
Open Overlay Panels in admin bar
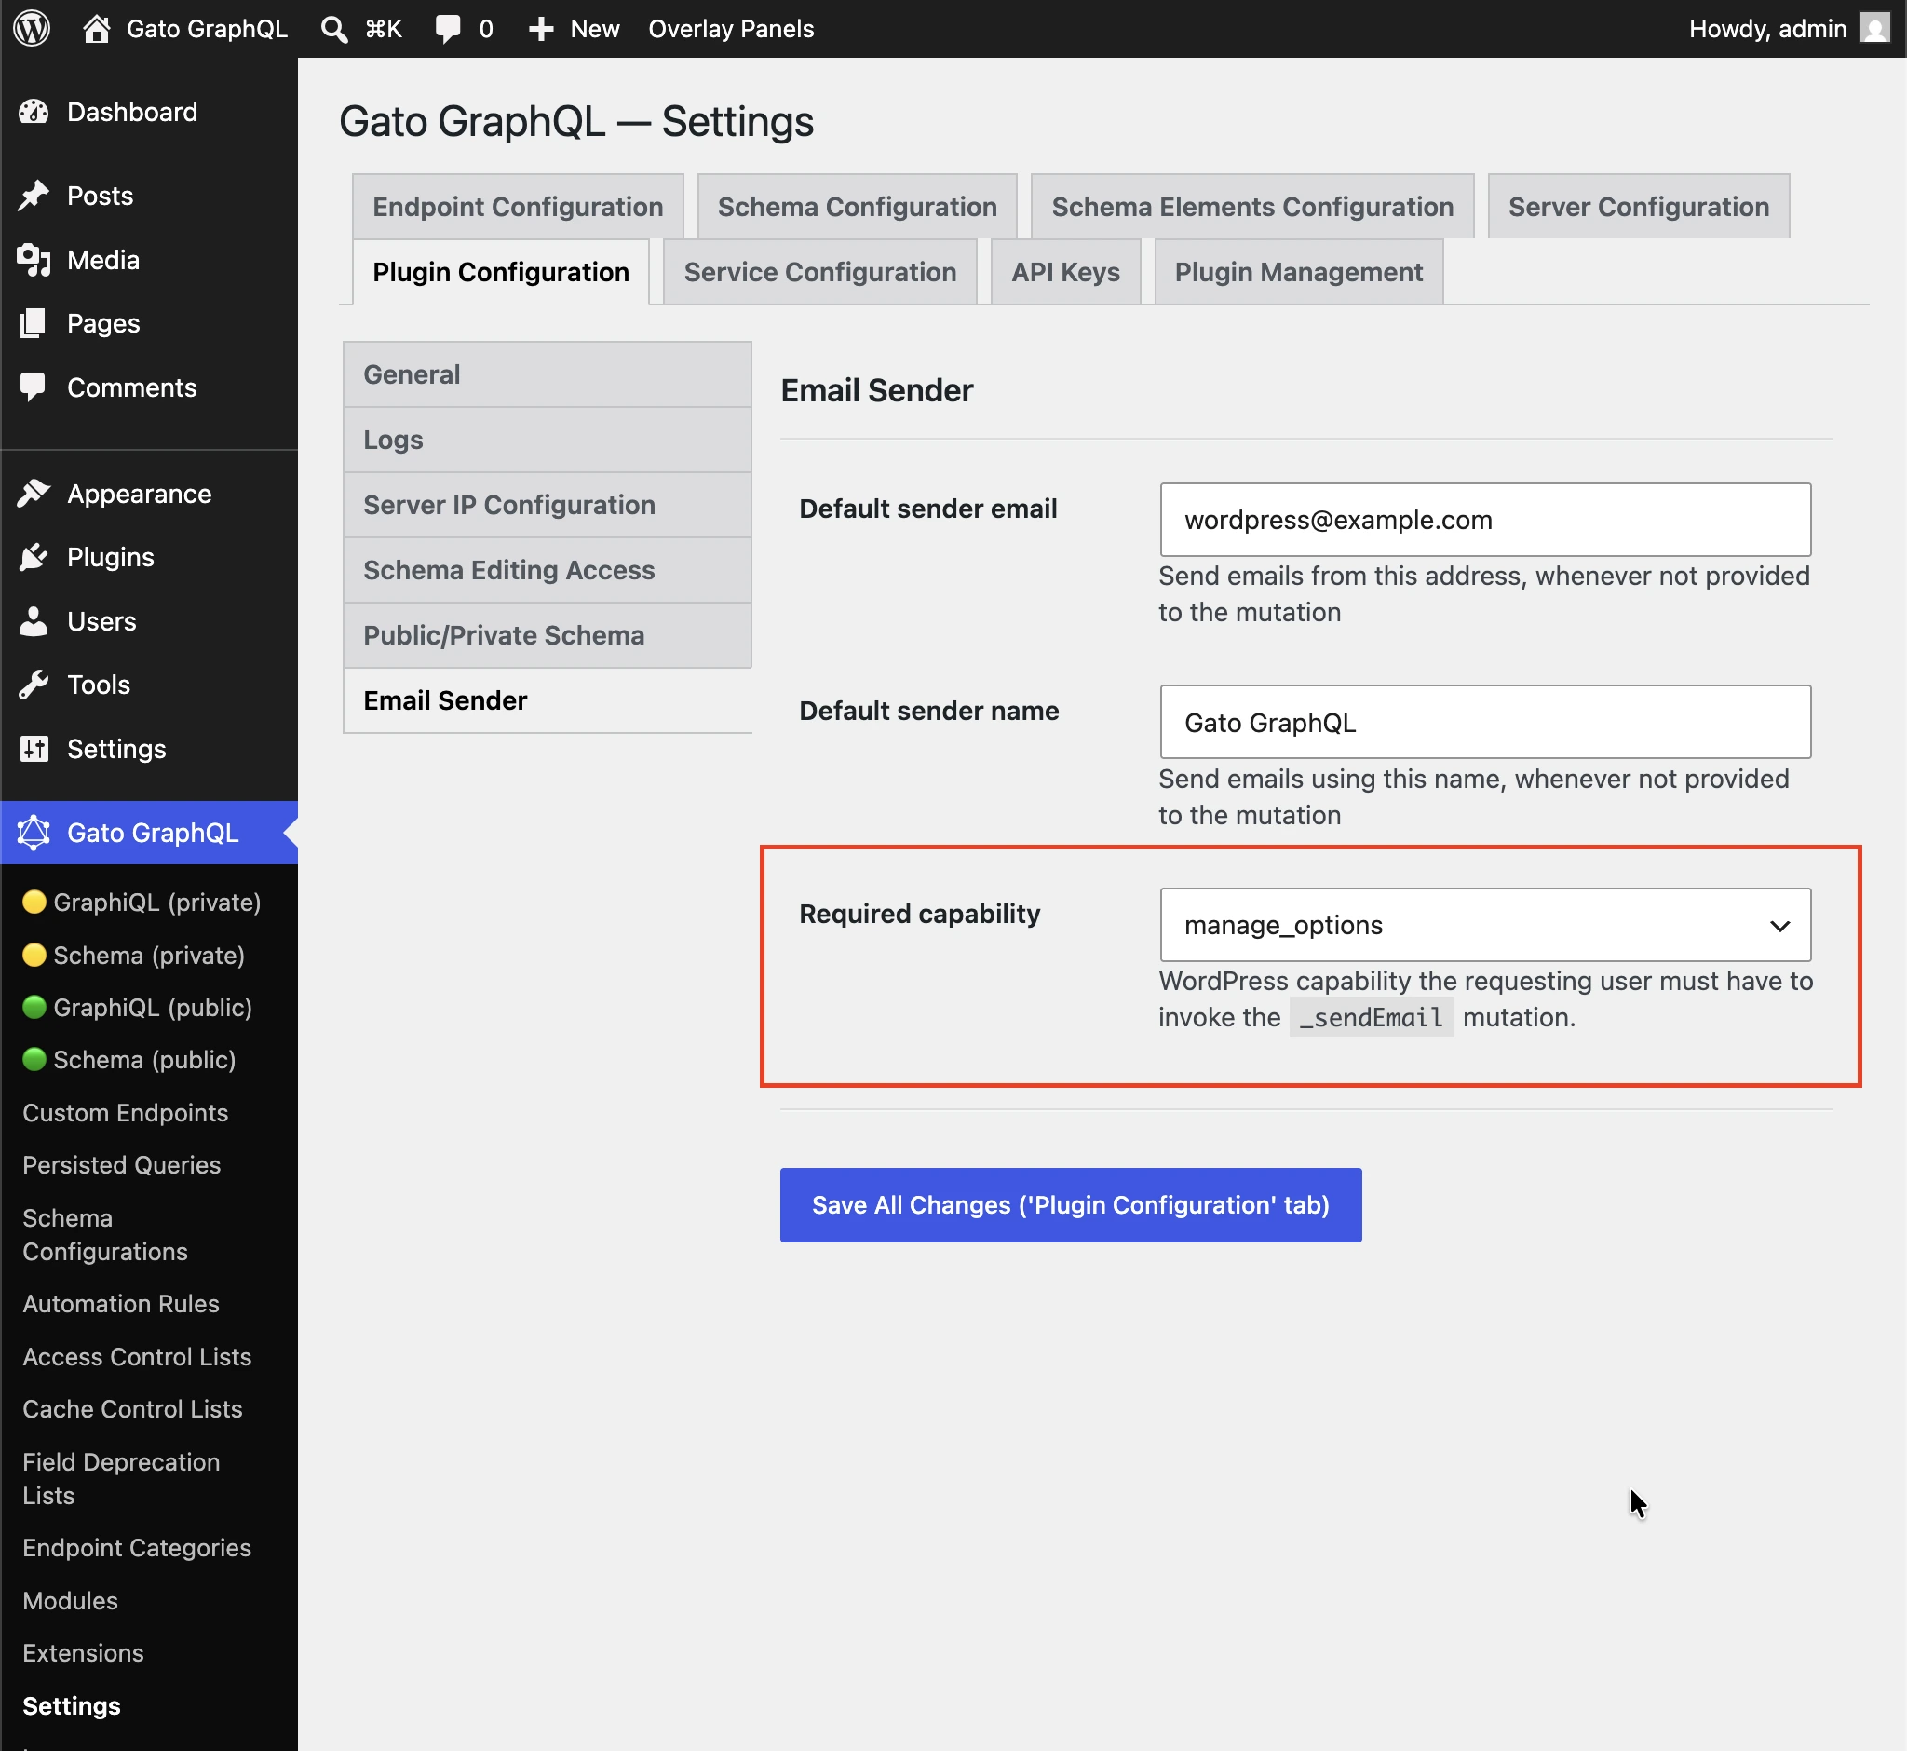[730, 29]
